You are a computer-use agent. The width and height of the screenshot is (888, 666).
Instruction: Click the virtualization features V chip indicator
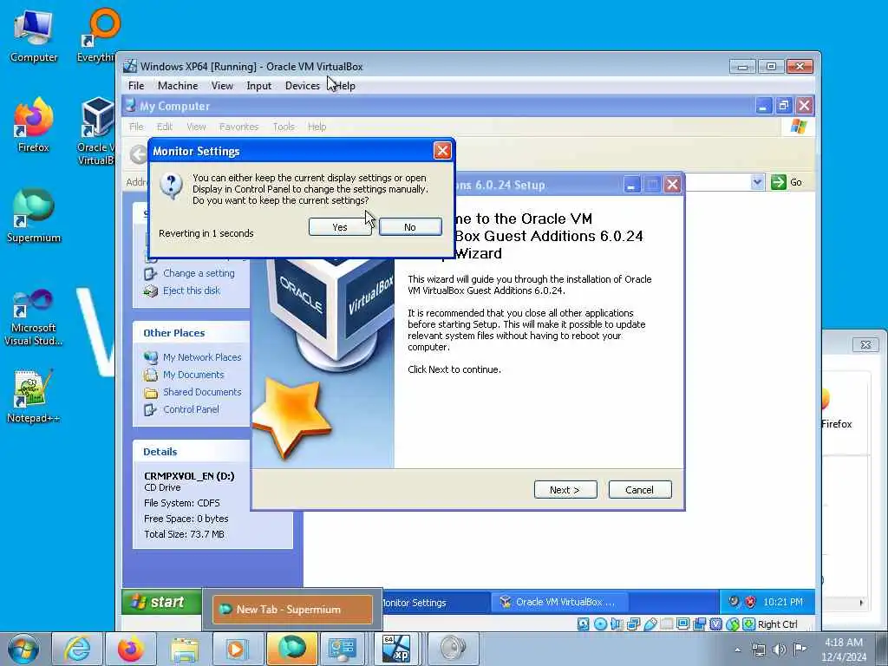point(715,624)
